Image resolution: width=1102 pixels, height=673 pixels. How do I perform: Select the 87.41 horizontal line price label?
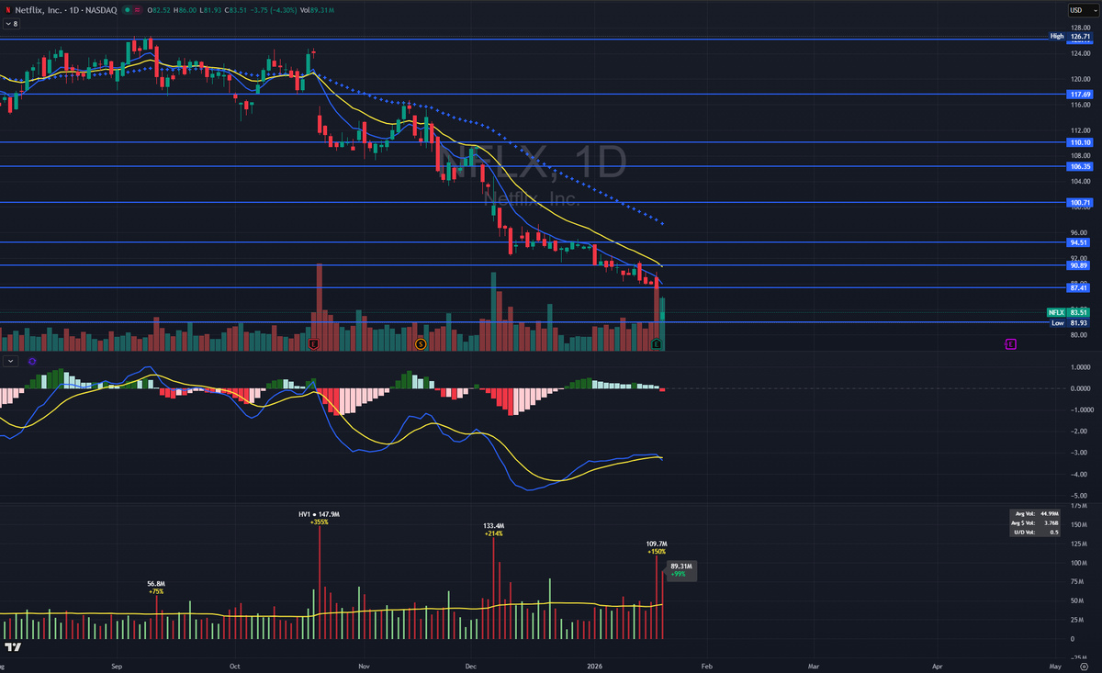tap(1079, 287)
